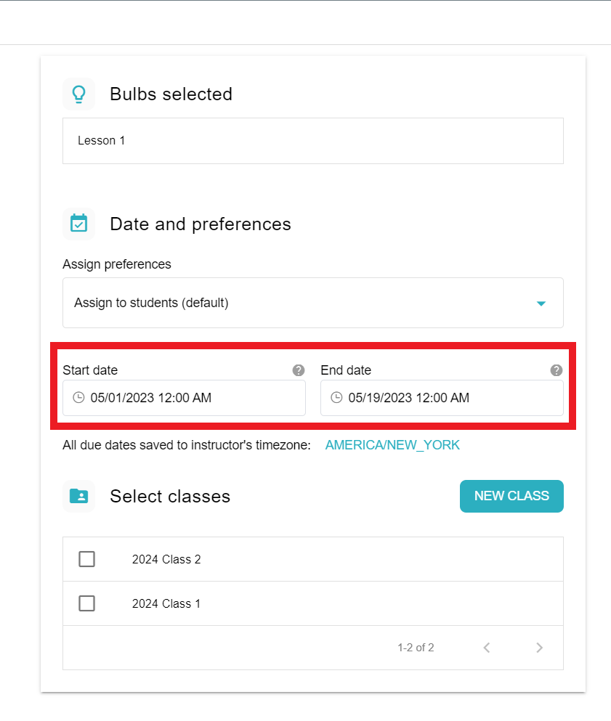Click the lightbulb icon beside Bulbs selected
Viewport: 611px width, 721px height.
point(78,94)
